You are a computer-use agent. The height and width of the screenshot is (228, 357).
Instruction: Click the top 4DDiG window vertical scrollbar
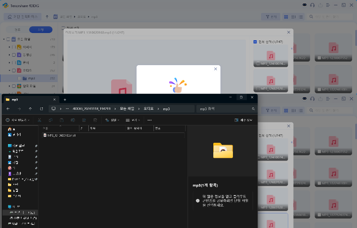(x=356, y=37)
